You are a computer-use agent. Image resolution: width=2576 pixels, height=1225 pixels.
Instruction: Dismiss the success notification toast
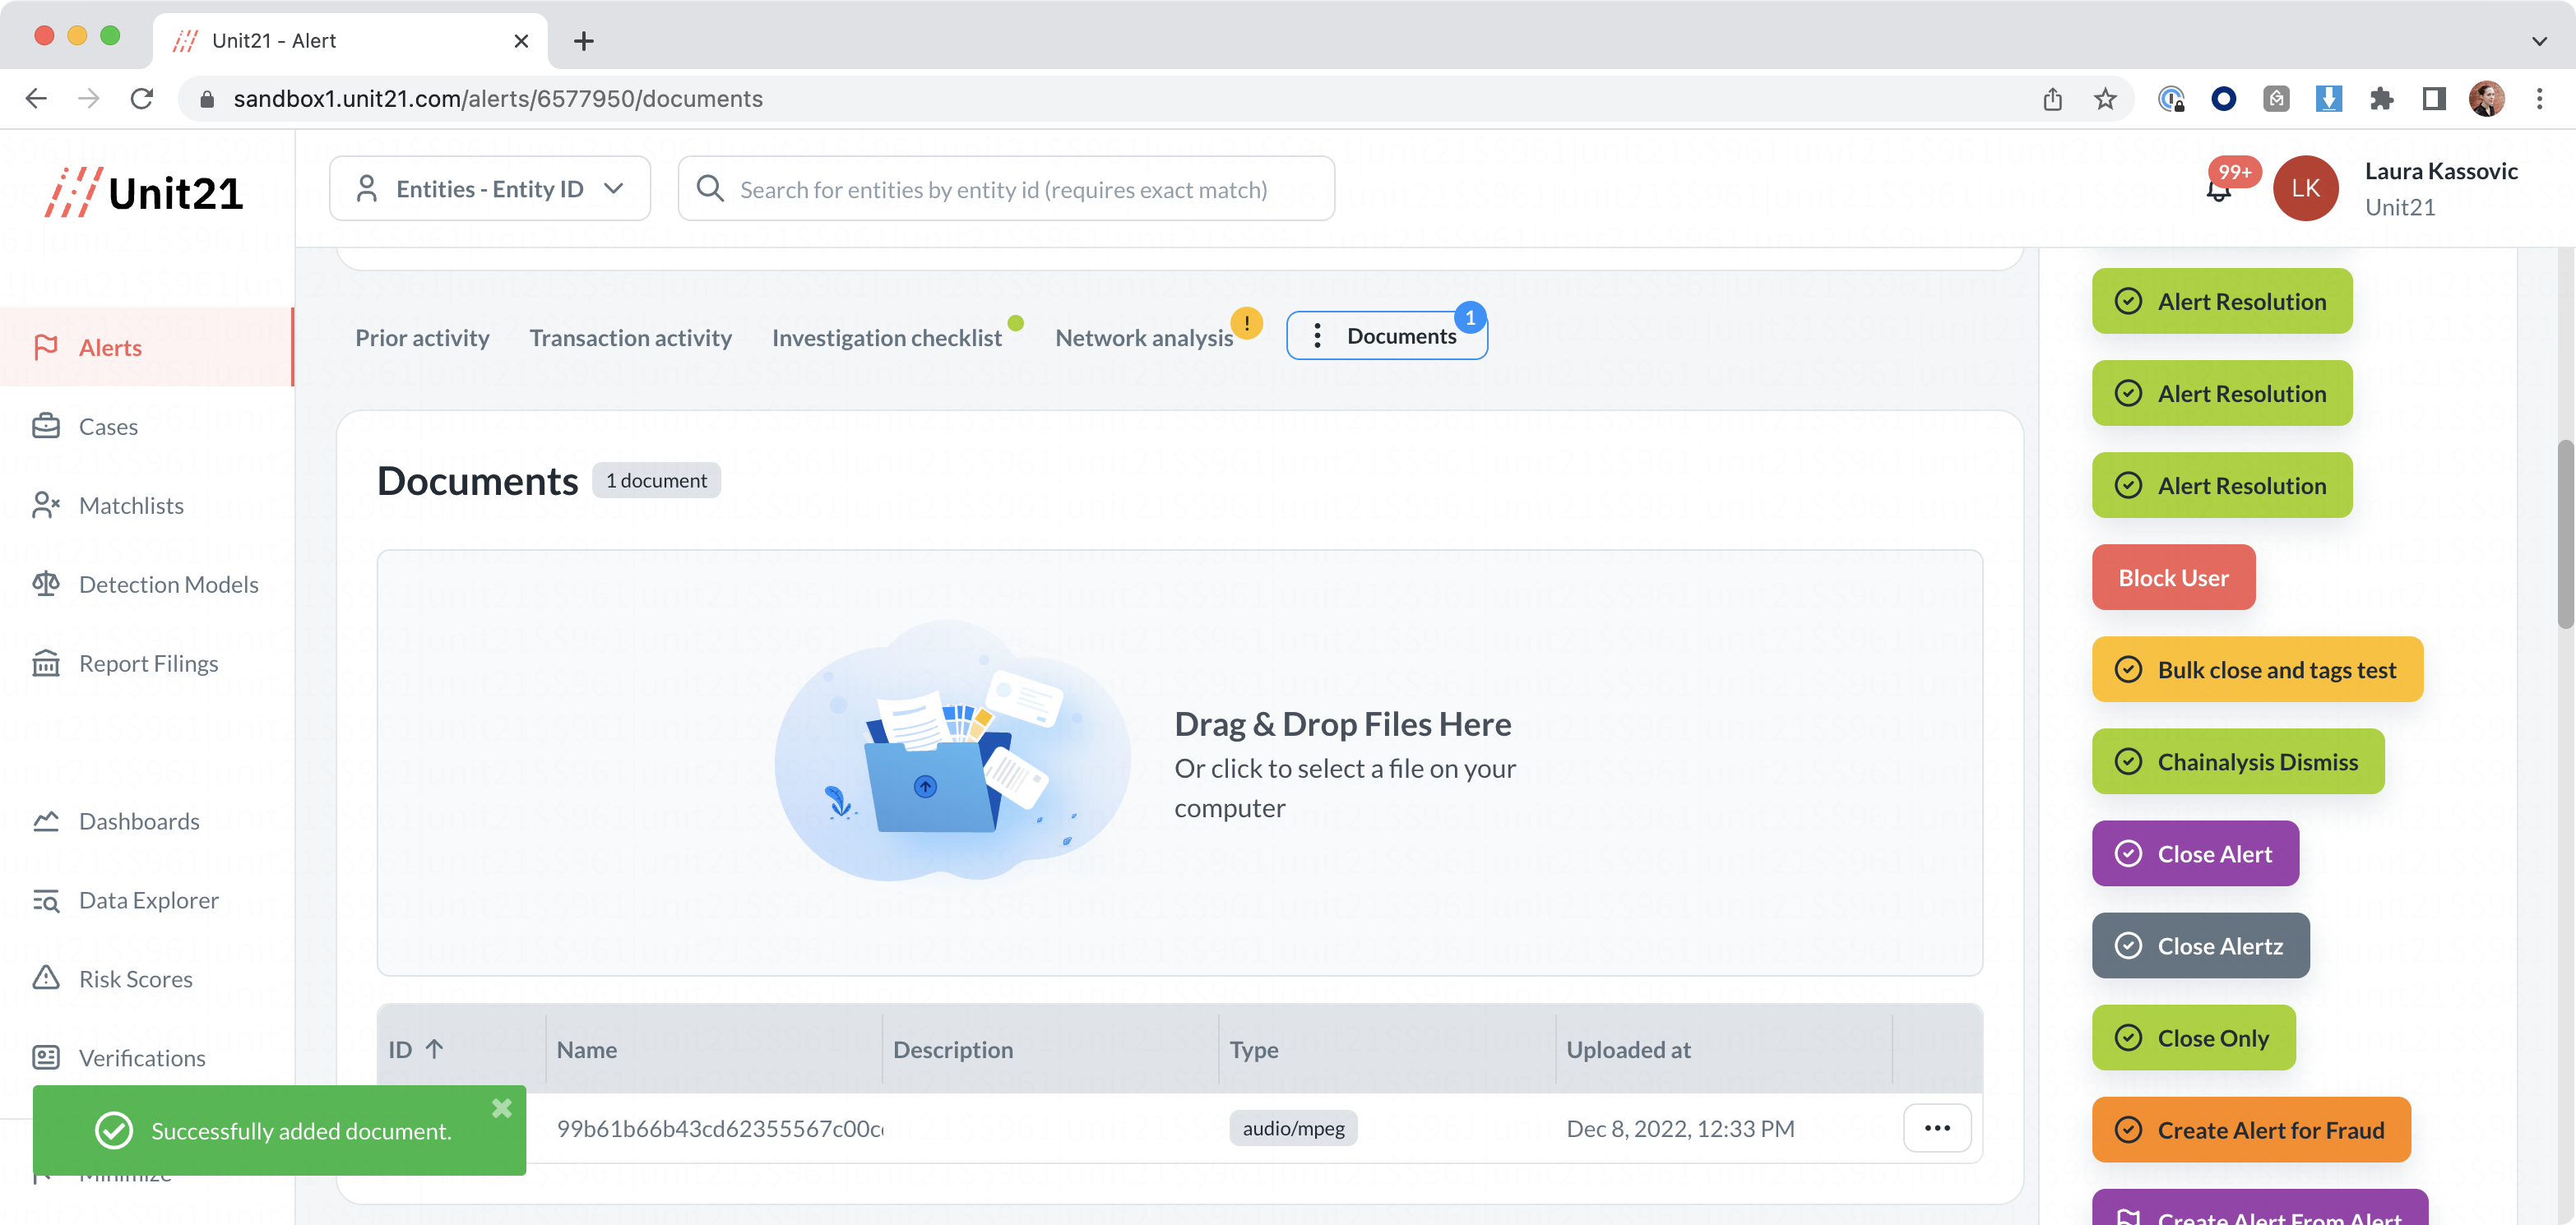click(x=502, y=1108)
